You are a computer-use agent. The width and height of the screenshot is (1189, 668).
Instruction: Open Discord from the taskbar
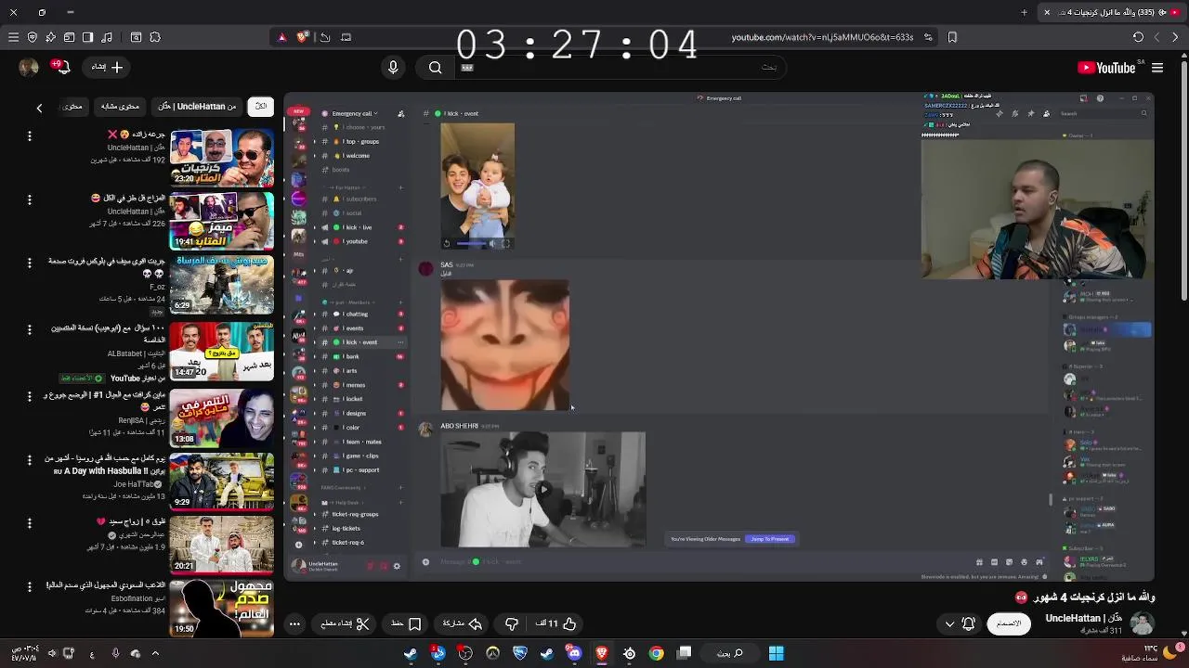pyautogui.click(x=574, y=653)
